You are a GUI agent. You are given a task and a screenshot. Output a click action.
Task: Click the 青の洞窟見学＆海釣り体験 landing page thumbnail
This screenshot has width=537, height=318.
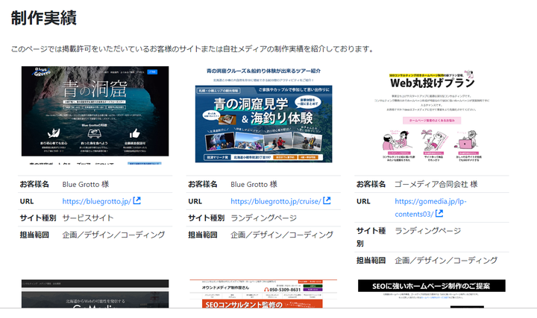coord(263,115)
